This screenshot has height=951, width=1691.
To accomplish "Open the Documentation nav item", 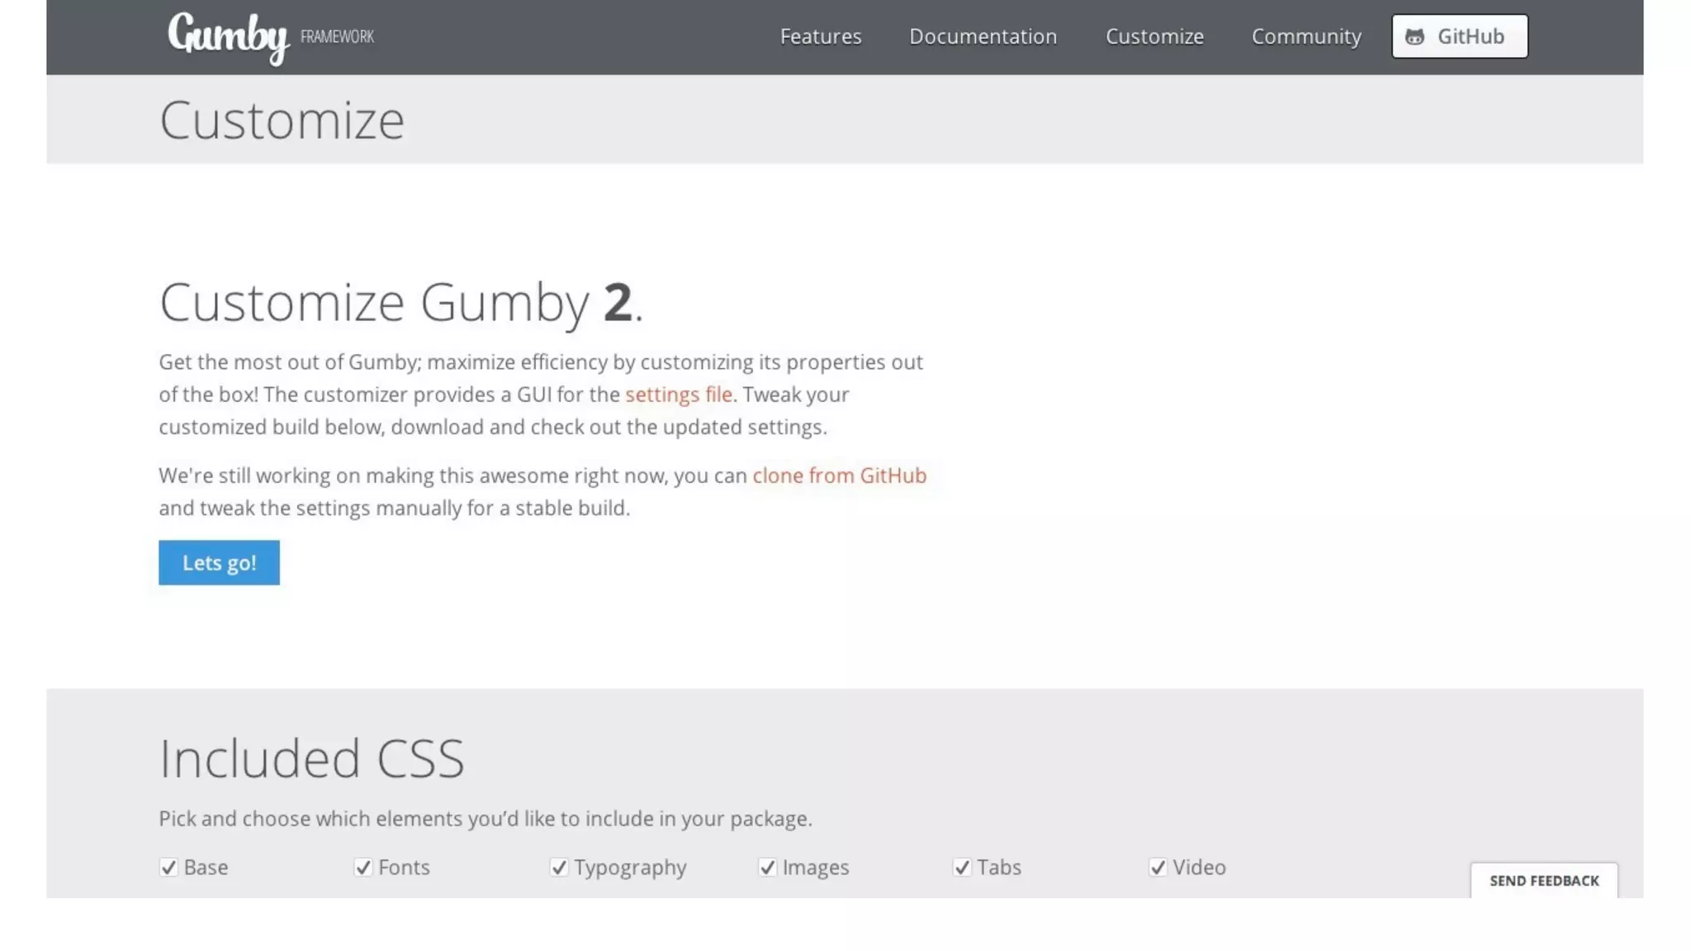I will pyautogui.click(x=983, y=36).
